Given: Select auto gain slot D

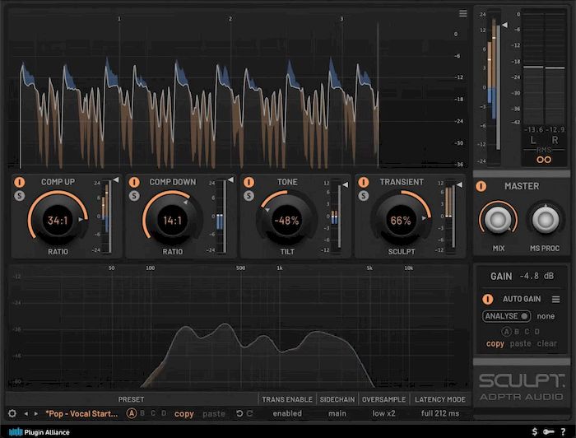Looking at the screenshot, I should coord(537,332).
